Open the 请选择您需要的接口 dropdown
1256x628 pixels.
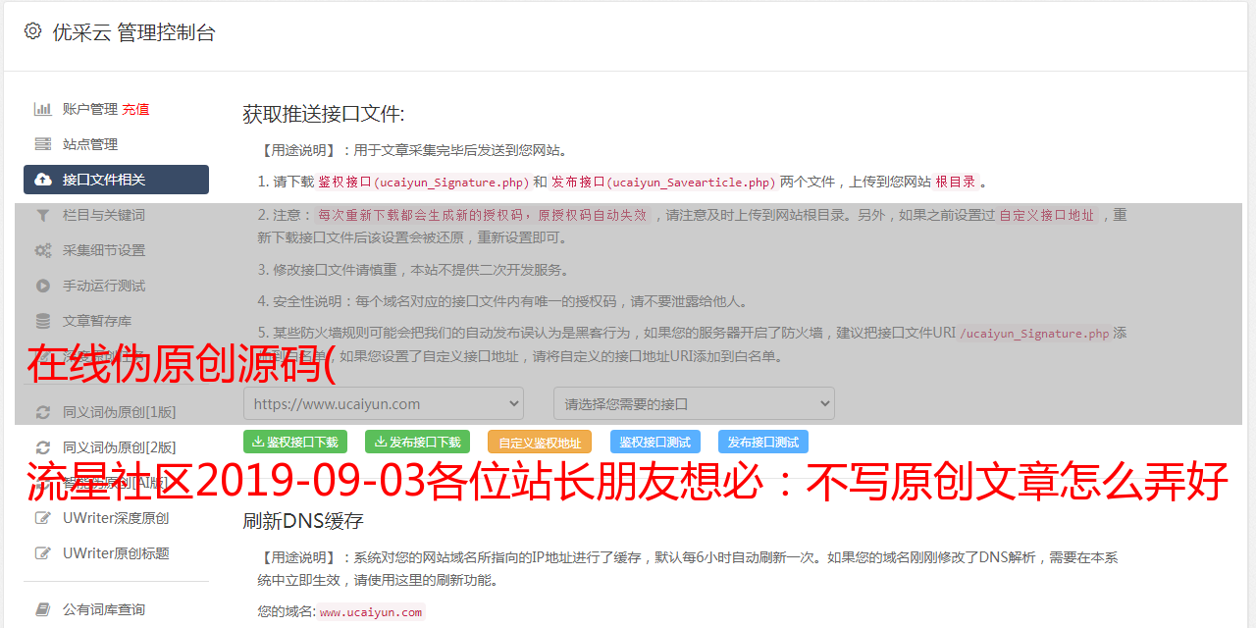coord(694,403)
